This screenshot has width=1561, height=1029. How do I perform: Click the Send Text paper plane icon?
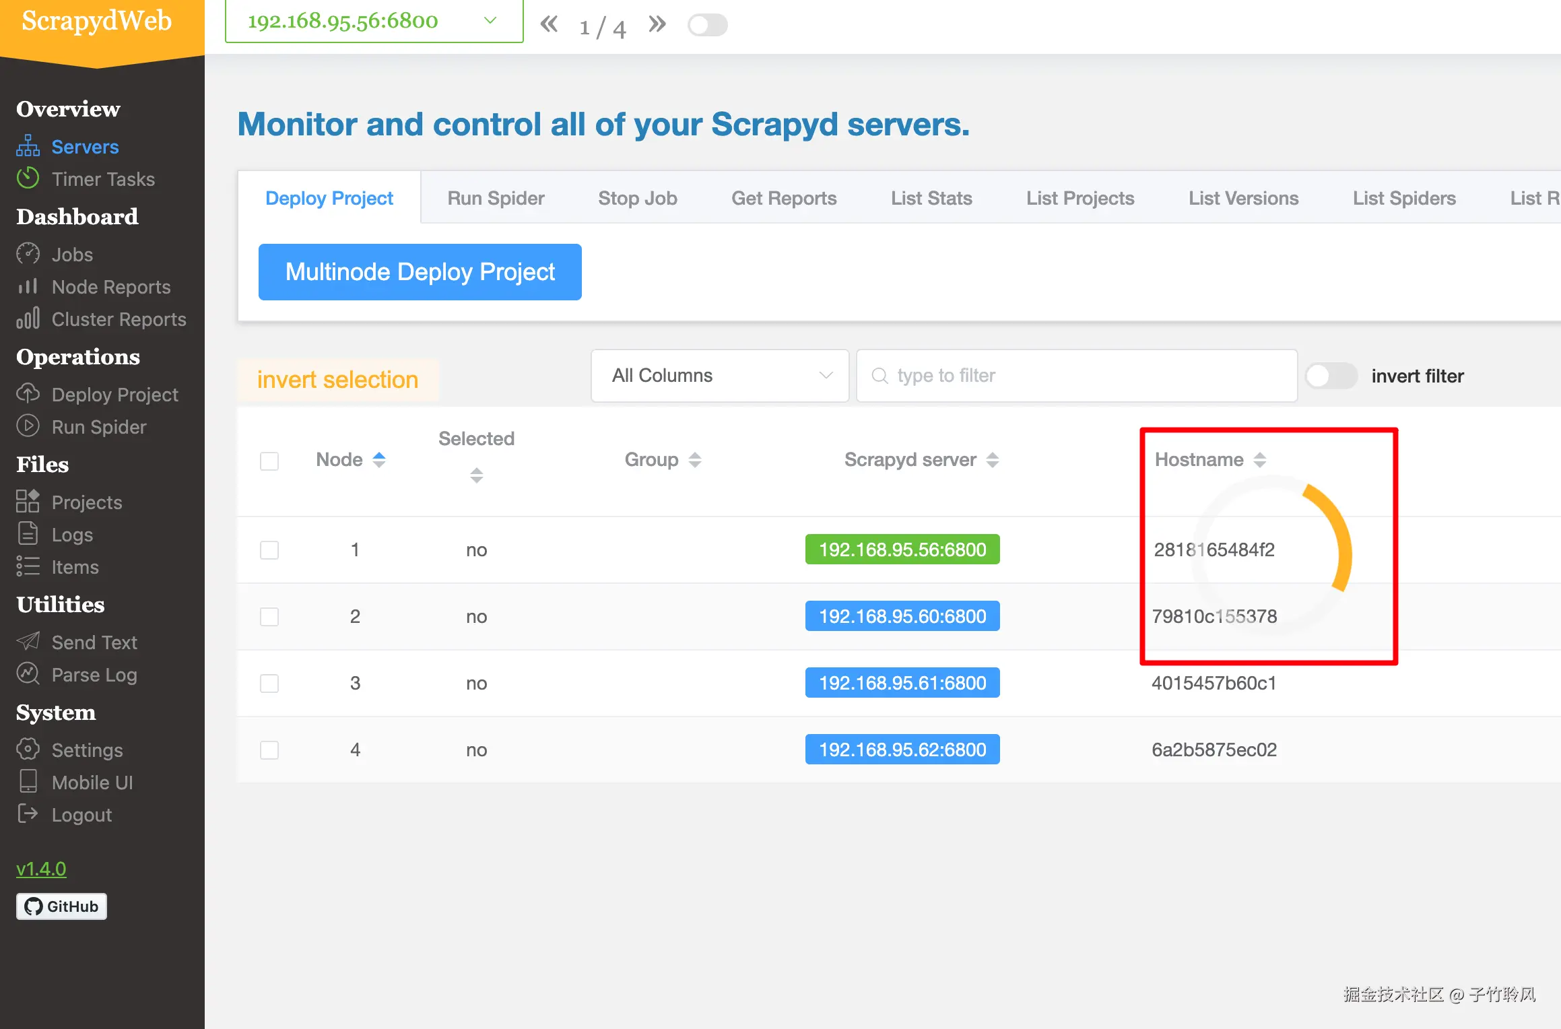tap(28, 642)
